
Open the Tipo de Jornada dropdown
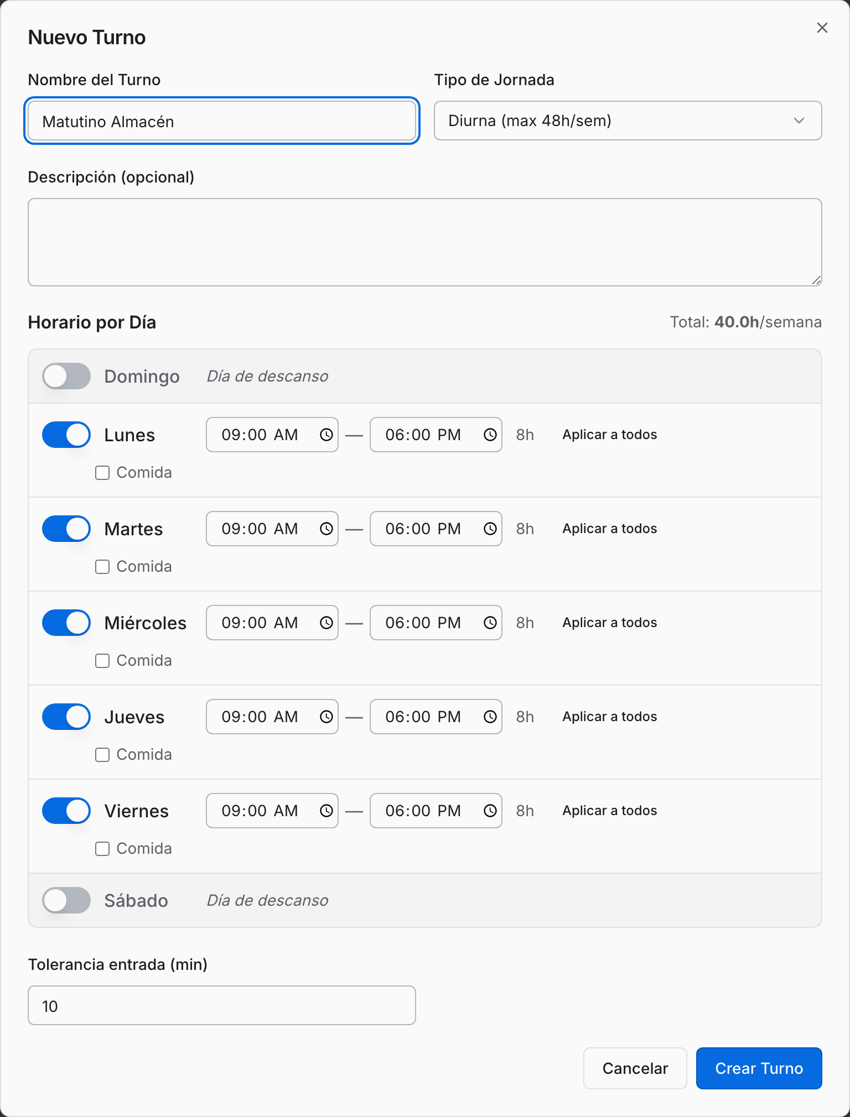[628, 121]
